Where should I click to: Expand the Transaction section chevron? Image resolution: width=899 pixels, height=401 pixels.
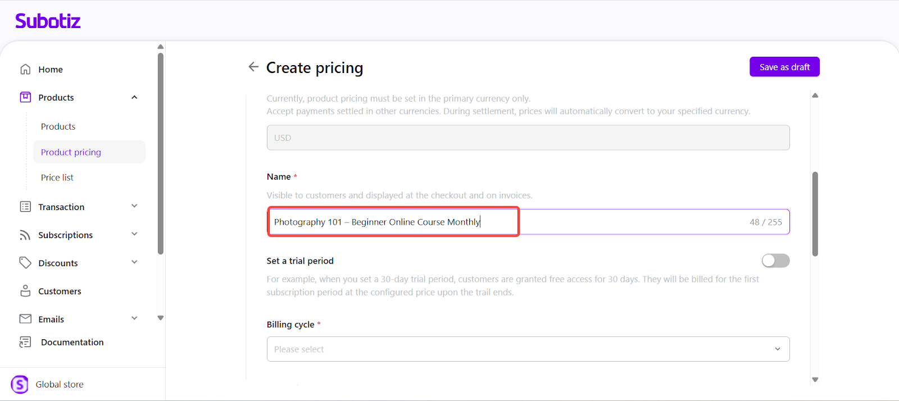(x=134, y=206)
